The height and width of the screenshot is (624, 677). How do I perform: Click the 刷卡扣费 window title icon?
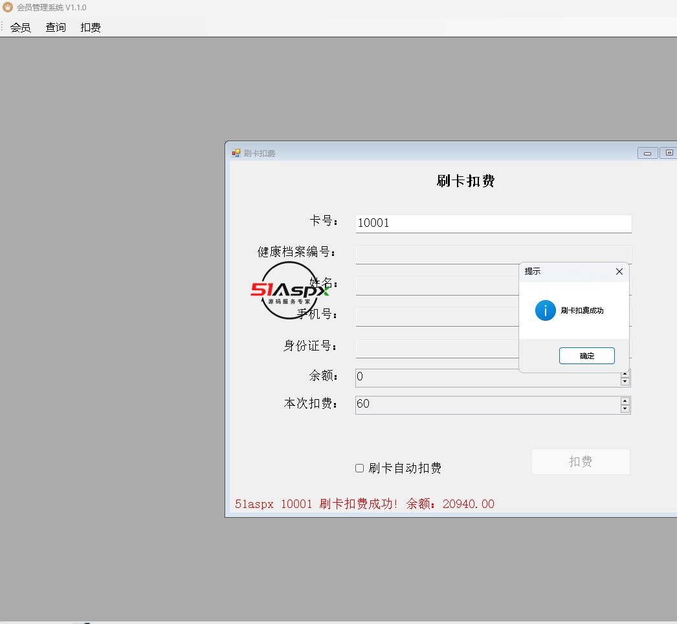point(236,153)
